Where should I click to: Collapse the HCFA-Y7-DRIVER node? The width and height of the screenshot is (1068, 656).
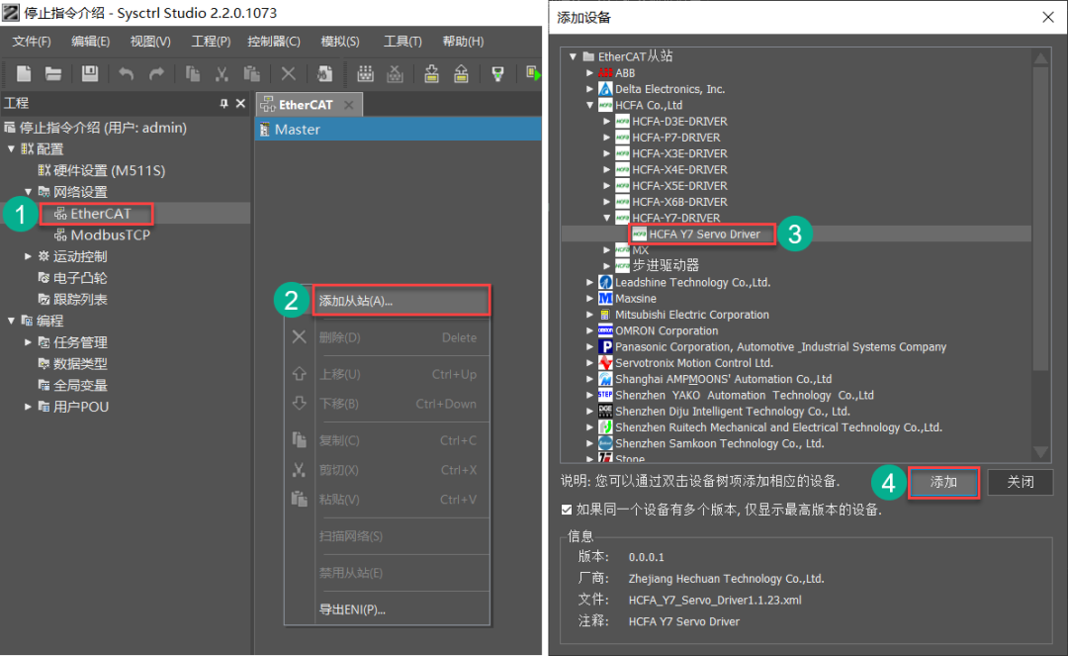(x=607, y=218)
